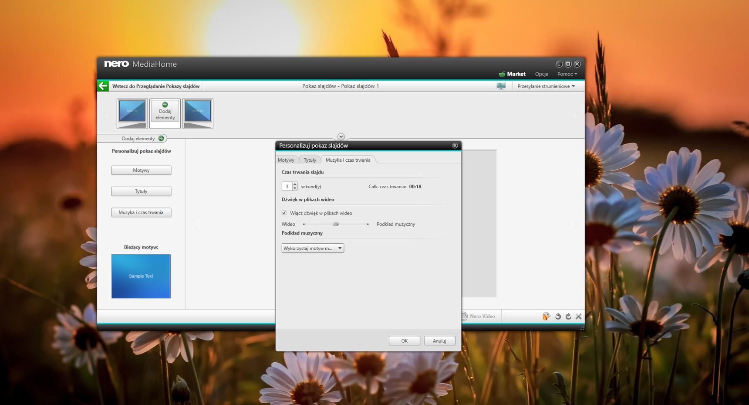
Task: Disable Włącz dźwięk w plikach wideo checkbox
Action: tap(284, 213)
